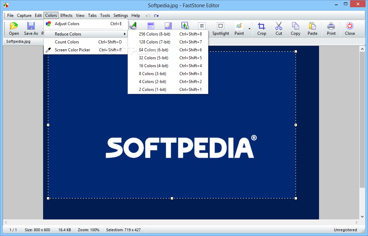Select 128 Colors (7-bit)
Screen dimensions: 368x236
(x=168, y=42)
